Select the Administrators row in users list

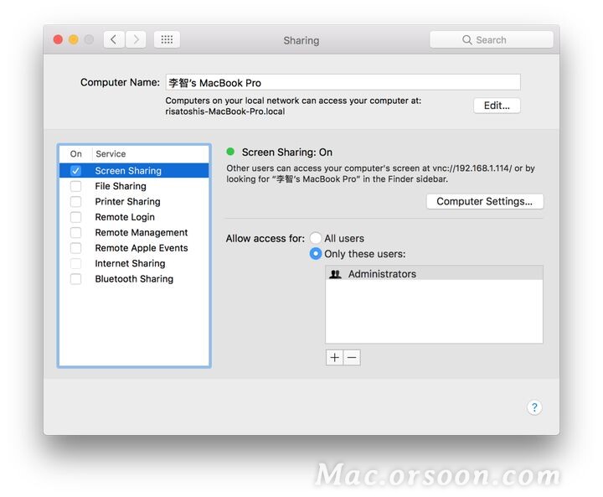(x=434, y=274)
